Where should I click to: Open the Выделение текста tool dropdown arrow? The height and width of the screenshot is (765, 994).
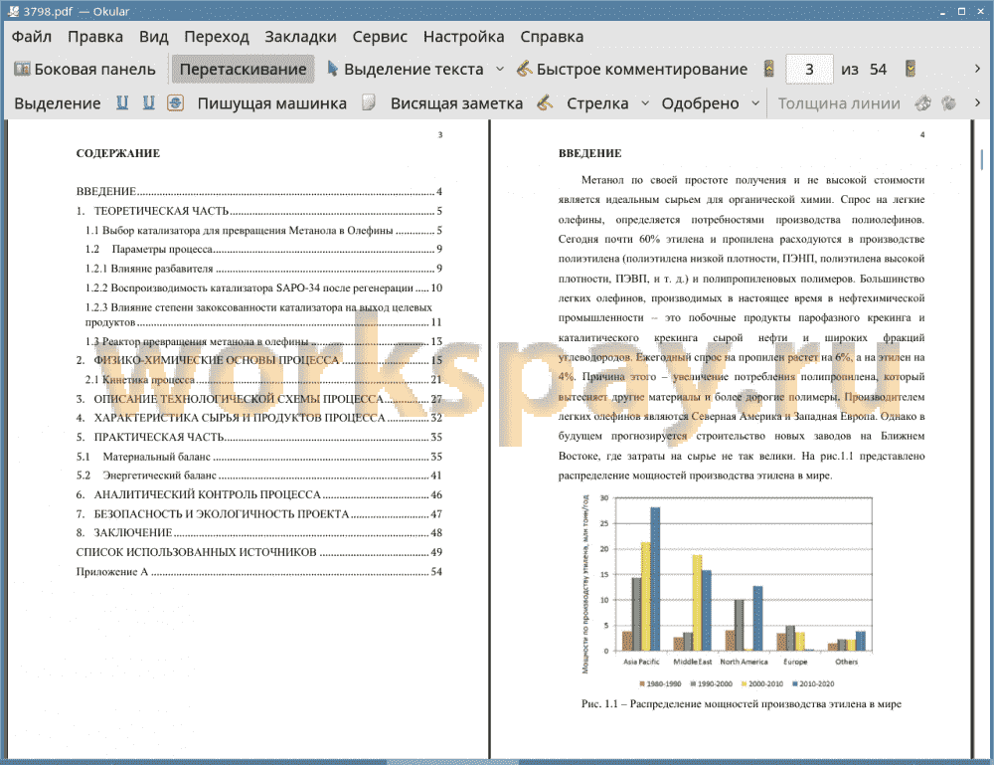(x=500, y=69)
